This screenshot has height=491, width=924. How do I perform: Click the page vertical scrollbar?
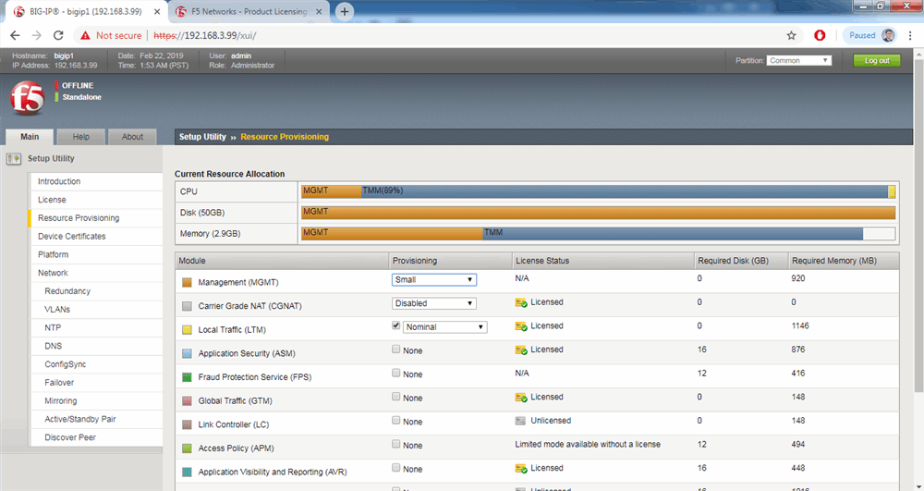coord(918,224)
